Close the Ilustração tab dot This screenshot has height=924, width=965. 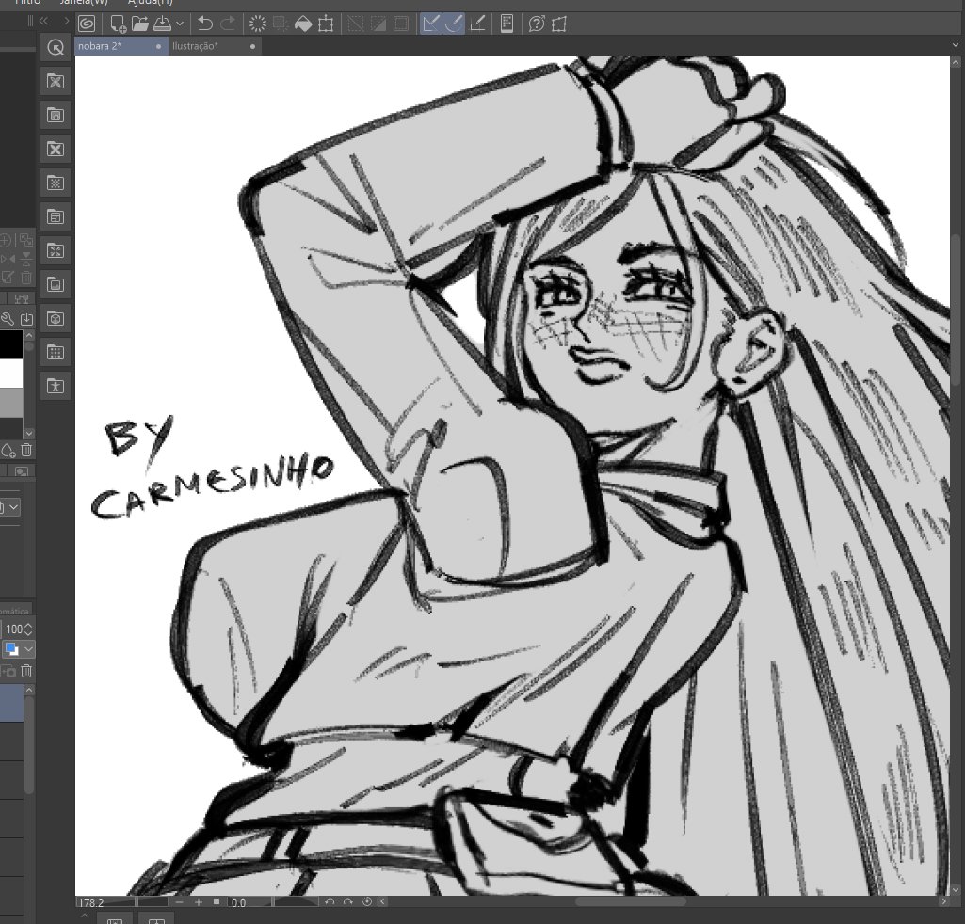pos(252,46)
